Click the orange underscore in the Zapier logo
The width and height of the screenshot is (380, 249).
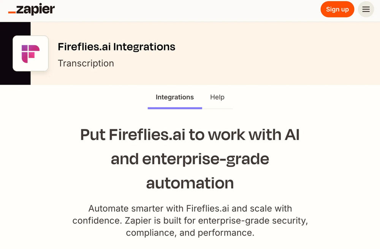pos(12,13)
